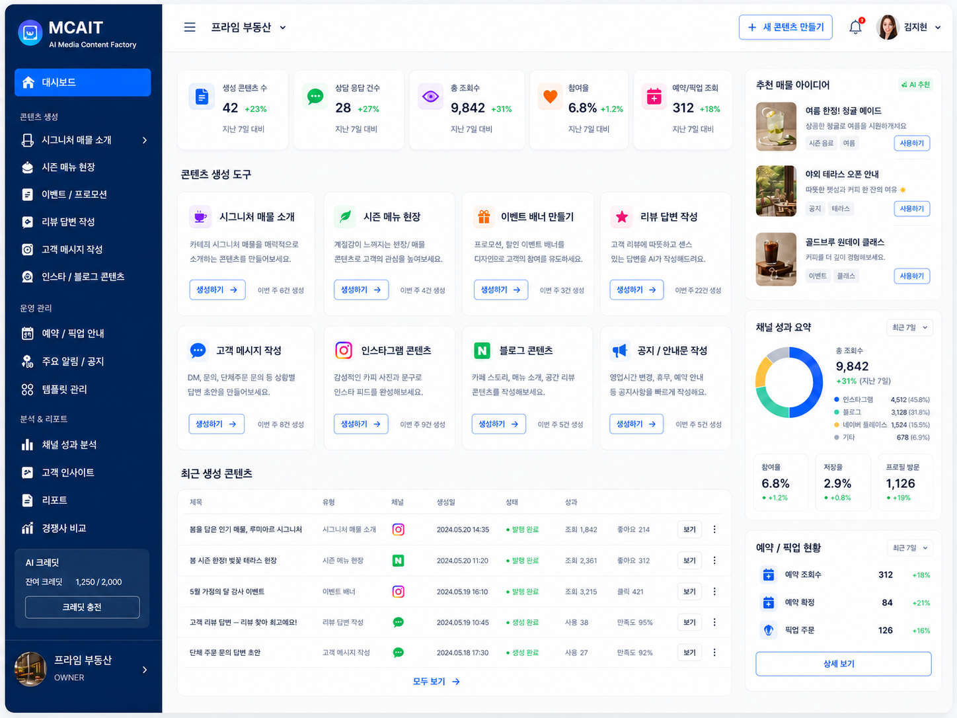957x718 pixels.
Task: Open more options for 단체 주문 문의 row
Action: [714, 653]
